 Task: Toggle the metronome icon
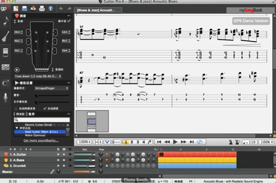230,142
